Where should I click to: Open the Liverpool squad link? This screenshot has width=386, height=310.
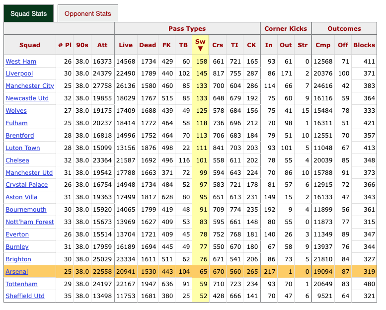click(19, 74)
